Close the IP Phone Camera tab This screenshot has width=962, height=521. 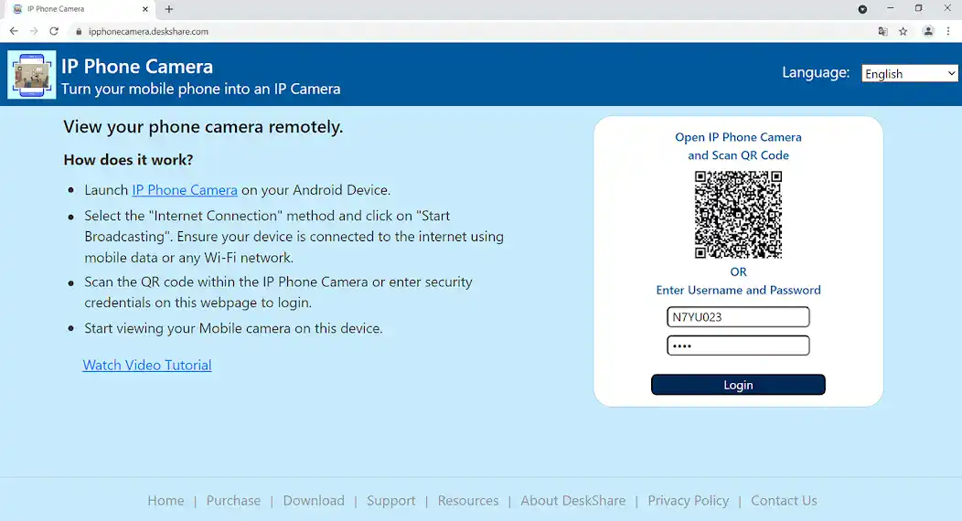(x=145, y=9)
